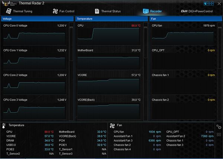The width and height of the screenshot is (223, 159).
Task: Click the PCIE1 32.0 °C reading
Action: coord(102,145)
